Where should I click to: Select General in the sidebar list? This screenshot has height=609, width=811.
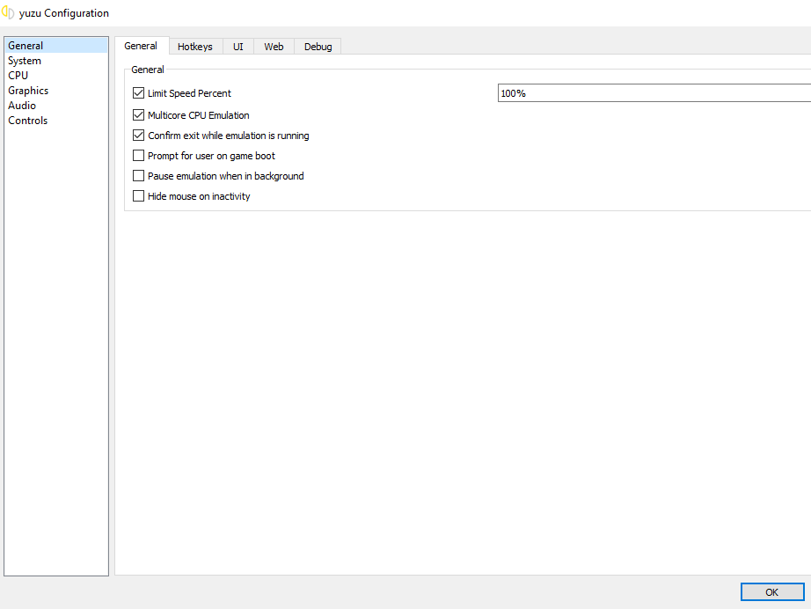pyautogui.click(x=56, y=46)
